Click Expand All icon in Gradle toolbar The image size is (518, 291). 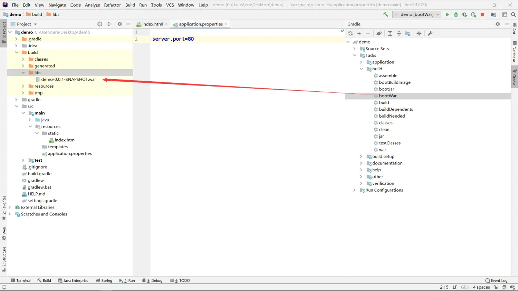click(x=390, y=33)
